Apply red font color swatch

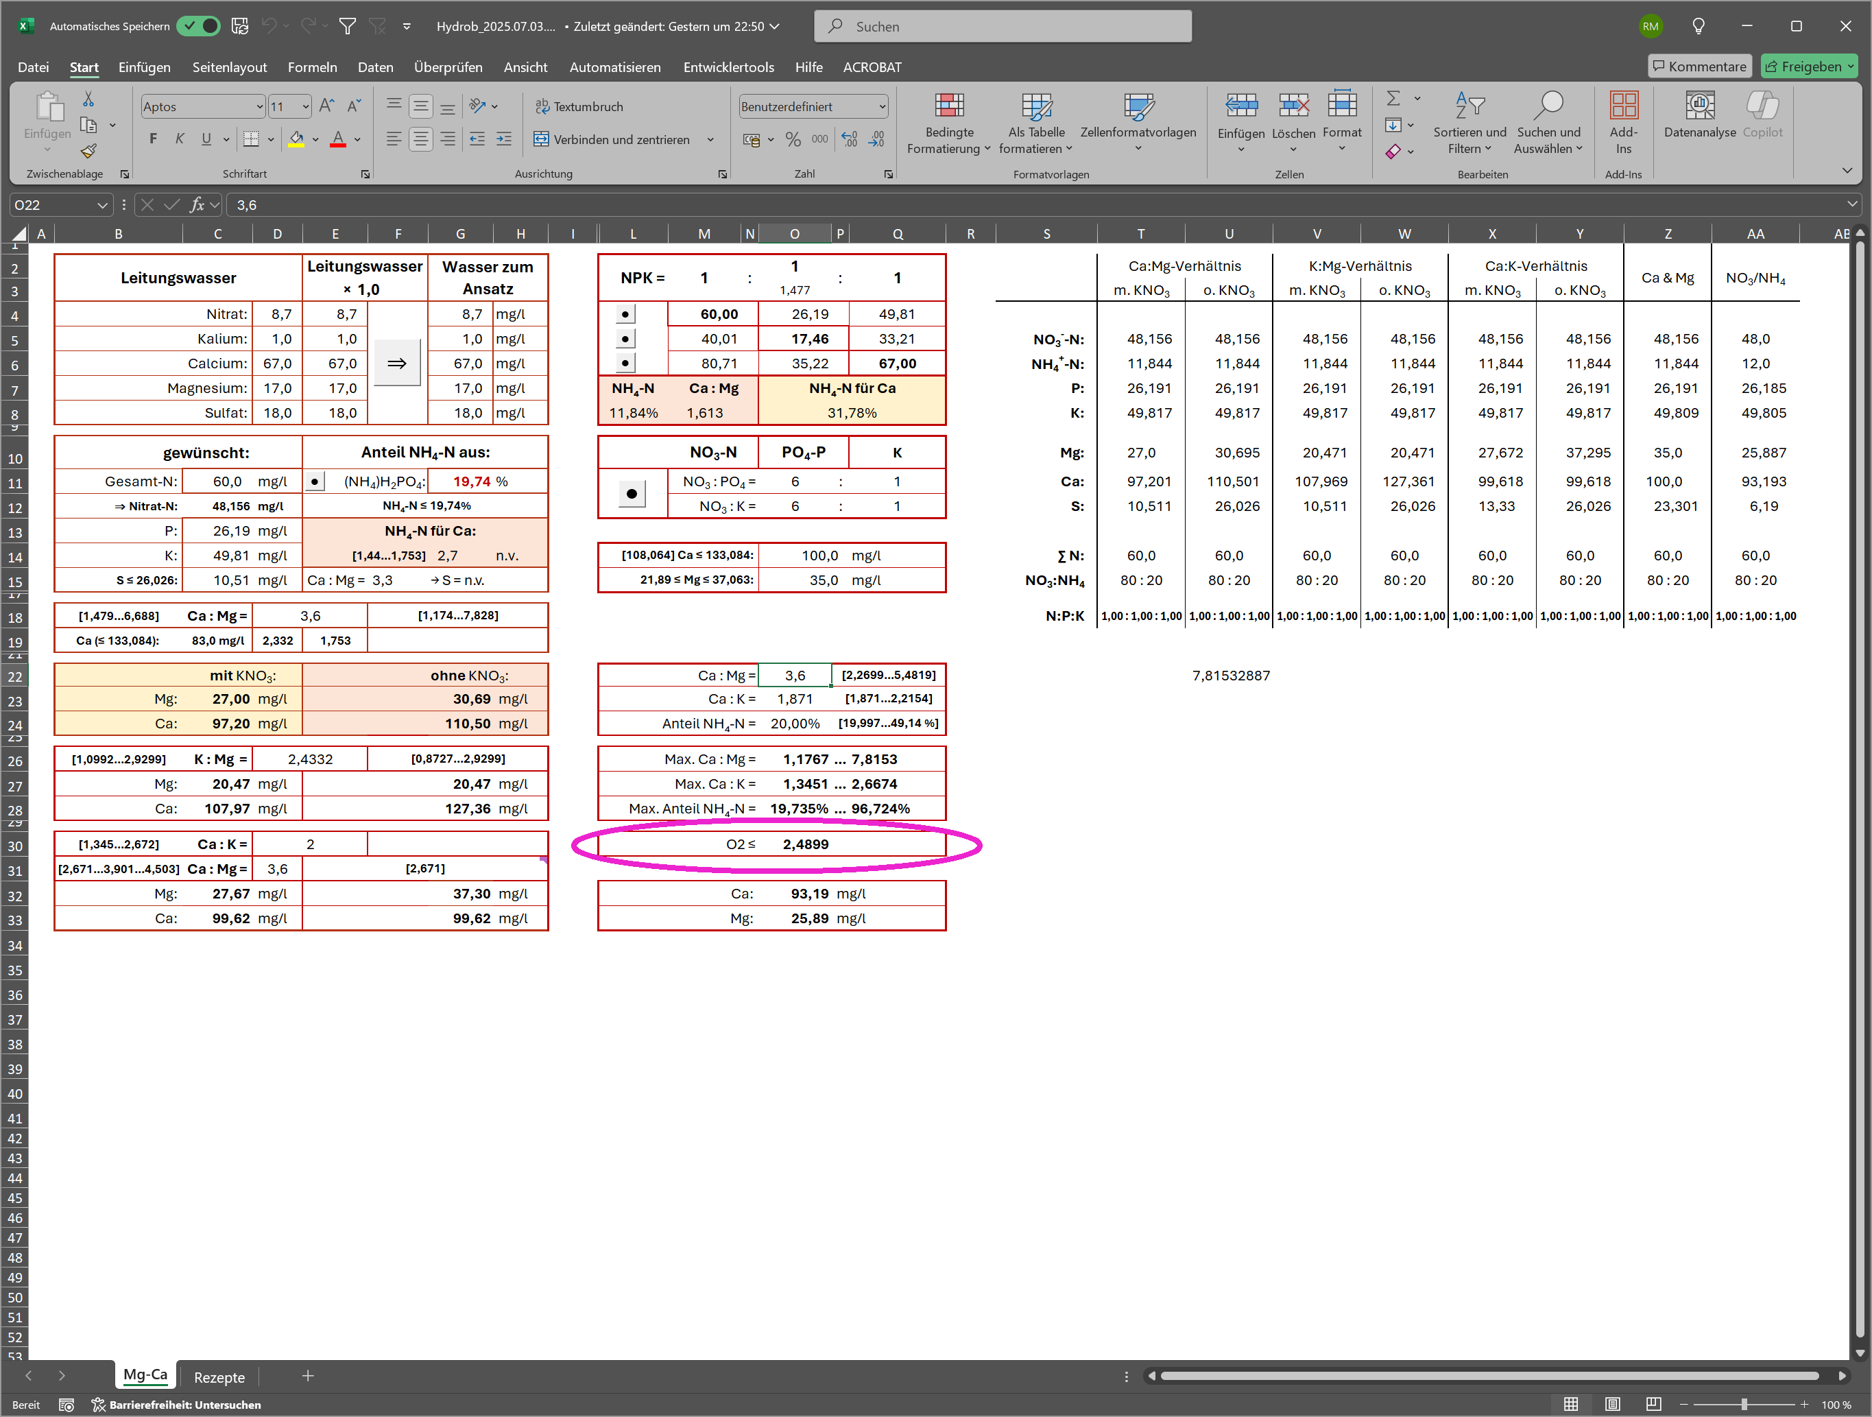(x=337, y=139)
